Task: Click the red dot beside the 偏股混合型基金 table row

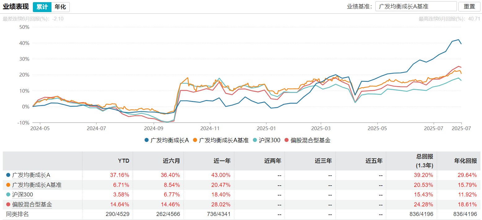Action: (x=8, y=205)
